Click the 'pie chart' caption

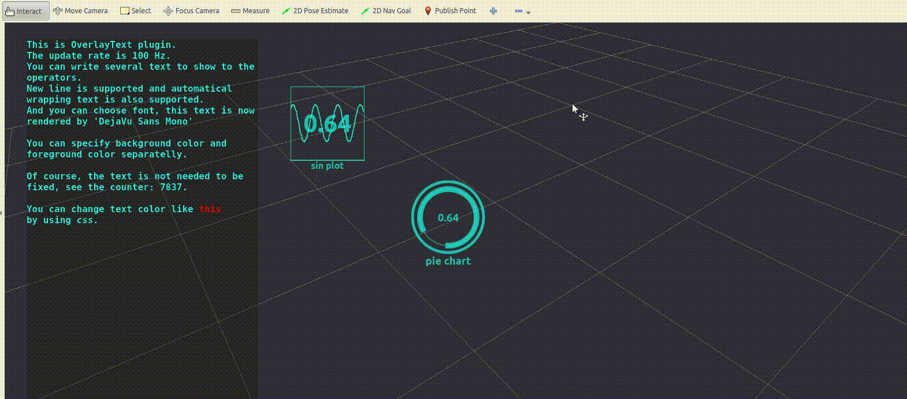(448, 261)
